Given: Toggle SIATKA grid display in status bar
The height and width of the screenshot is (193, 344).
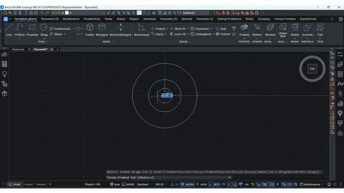Looking at the screenshot, I should pos(187,184).
